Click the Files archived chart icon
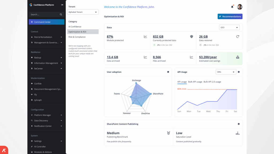This screenshot has height=154, width=274. pyautogui.click(x=192, y=57)
